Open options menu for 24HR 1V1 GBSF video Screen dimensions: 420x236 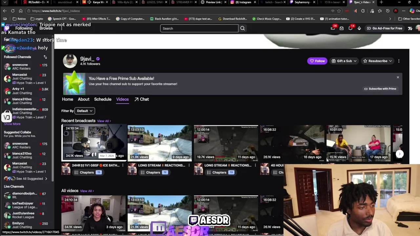pos(123,165)
